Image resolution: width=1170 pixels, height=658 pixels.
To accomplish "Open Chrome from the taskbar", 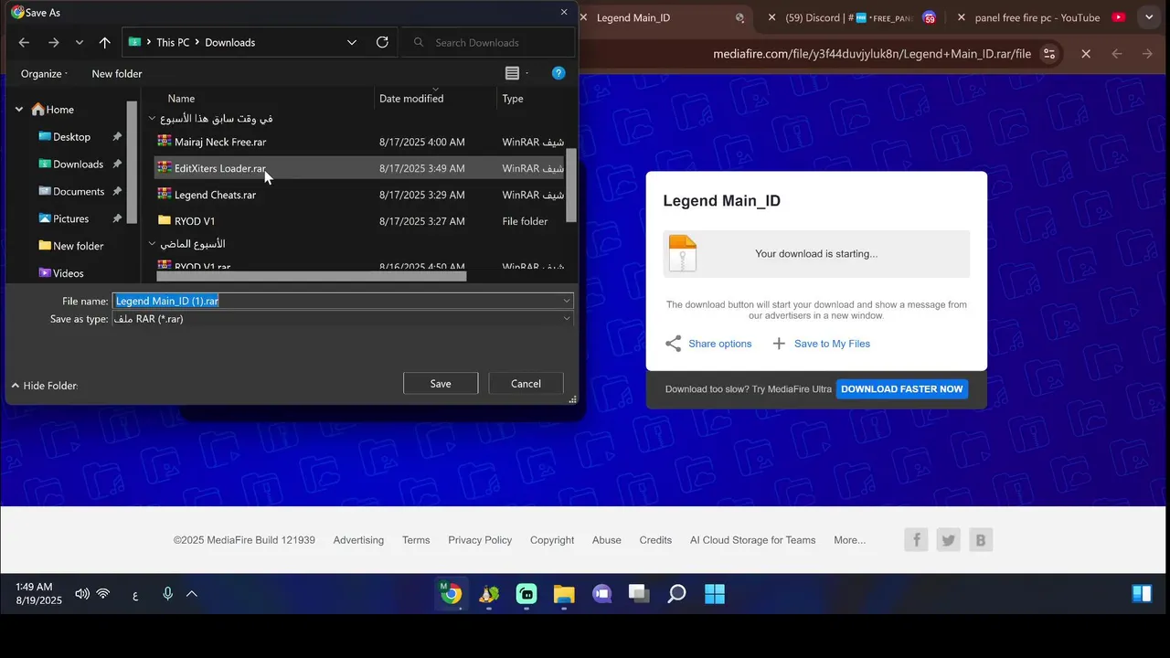I will [451, 594].
